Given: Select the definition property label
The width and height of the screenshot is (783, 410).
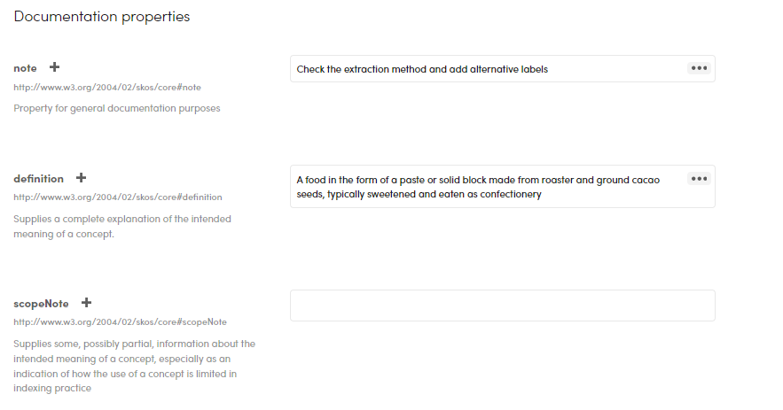Looking at the screenshot, I should [39, 179].
